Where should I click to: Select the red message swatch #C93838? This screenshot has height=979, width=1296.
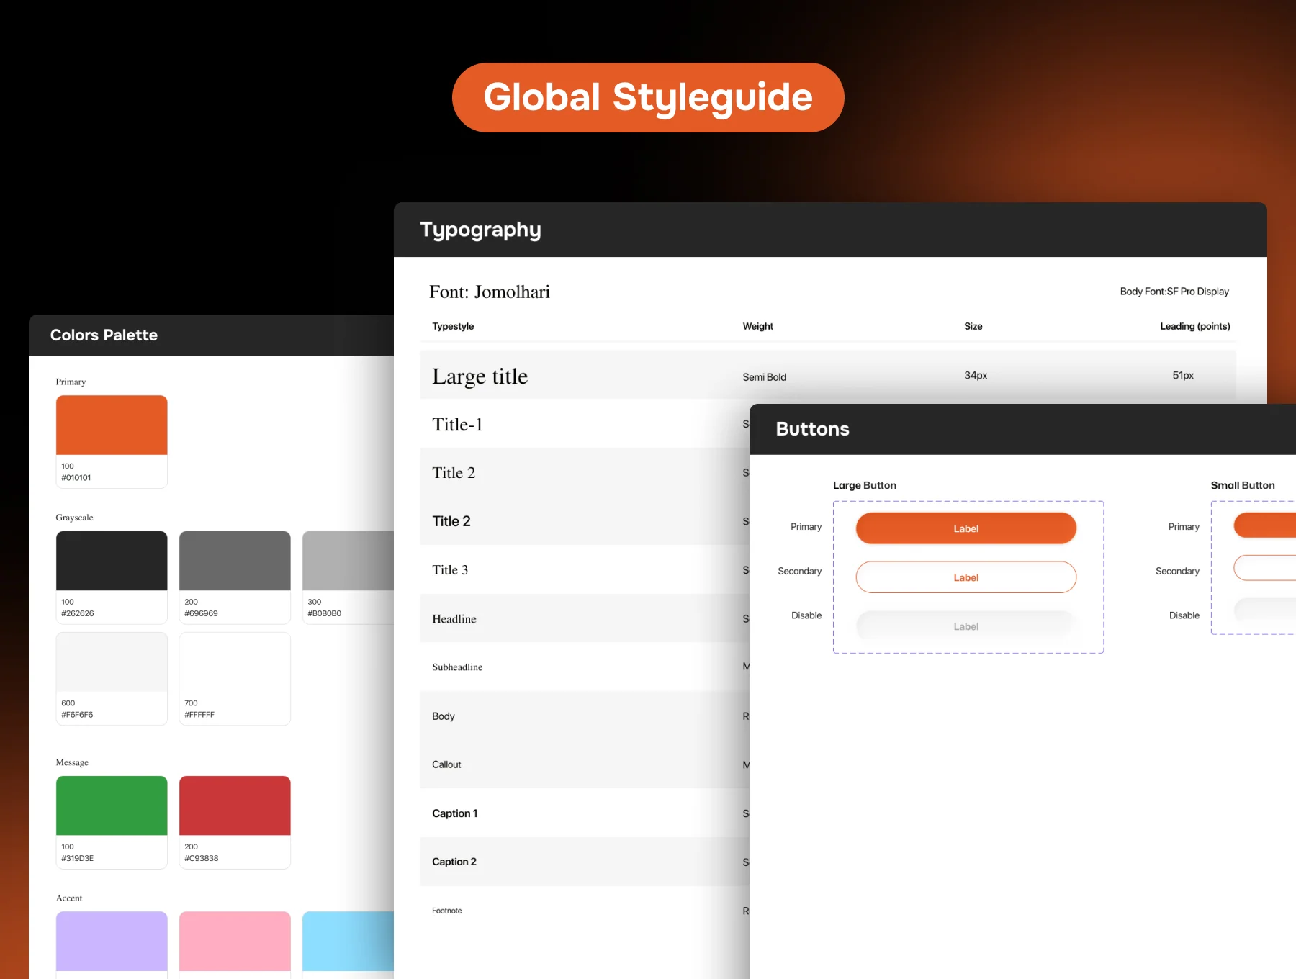(235, 822)
